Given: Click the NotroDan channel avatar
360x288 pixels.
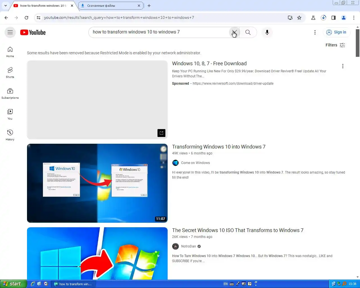Looking at the screenshot, I should pyautogui.click(x=175, y=246).
